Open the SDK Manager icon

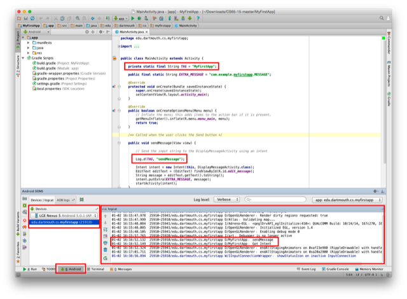tap(183, 18)
